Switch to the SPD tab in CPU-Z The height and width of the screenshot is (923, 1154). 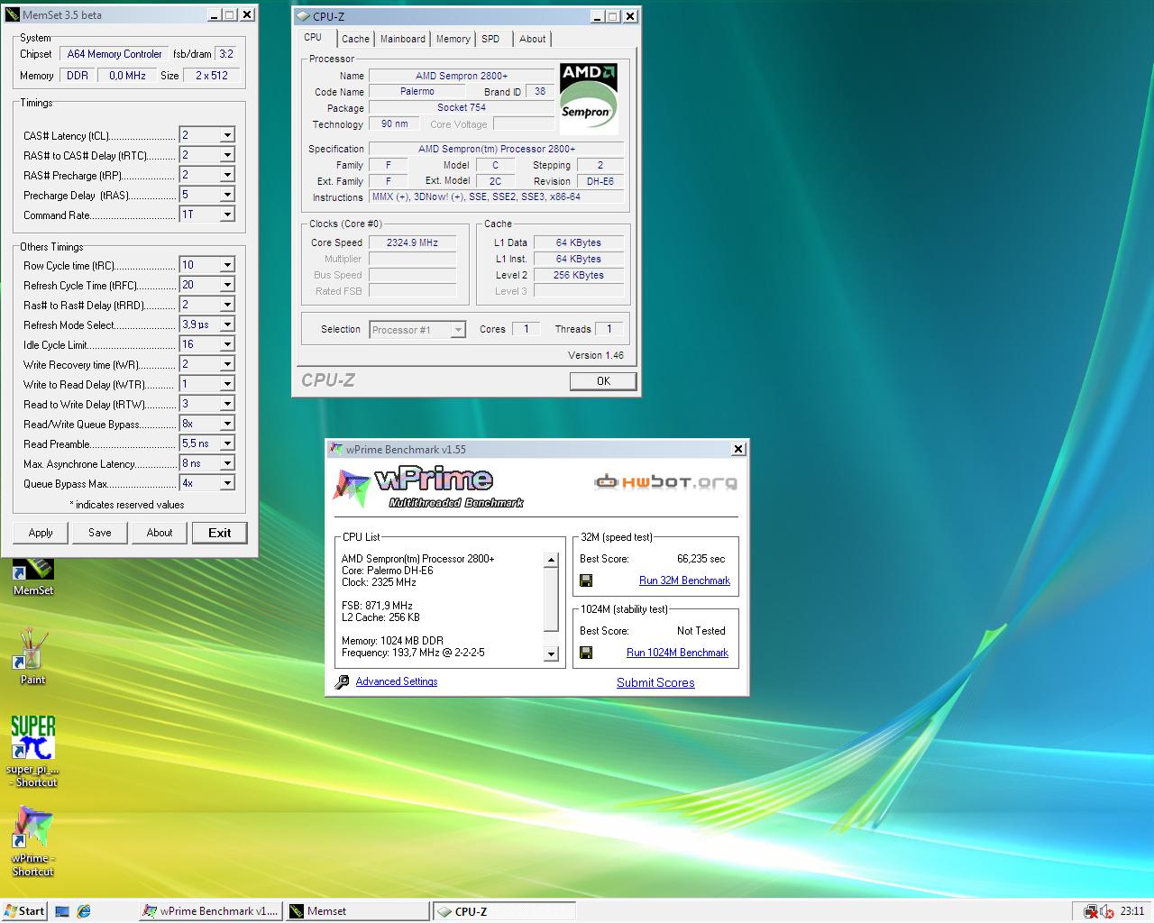click(x=490, y=39)
